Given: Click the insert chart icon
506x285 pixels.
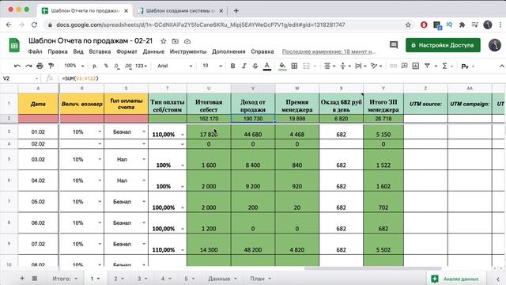Looking at the screenshot, I should (416, 66).
